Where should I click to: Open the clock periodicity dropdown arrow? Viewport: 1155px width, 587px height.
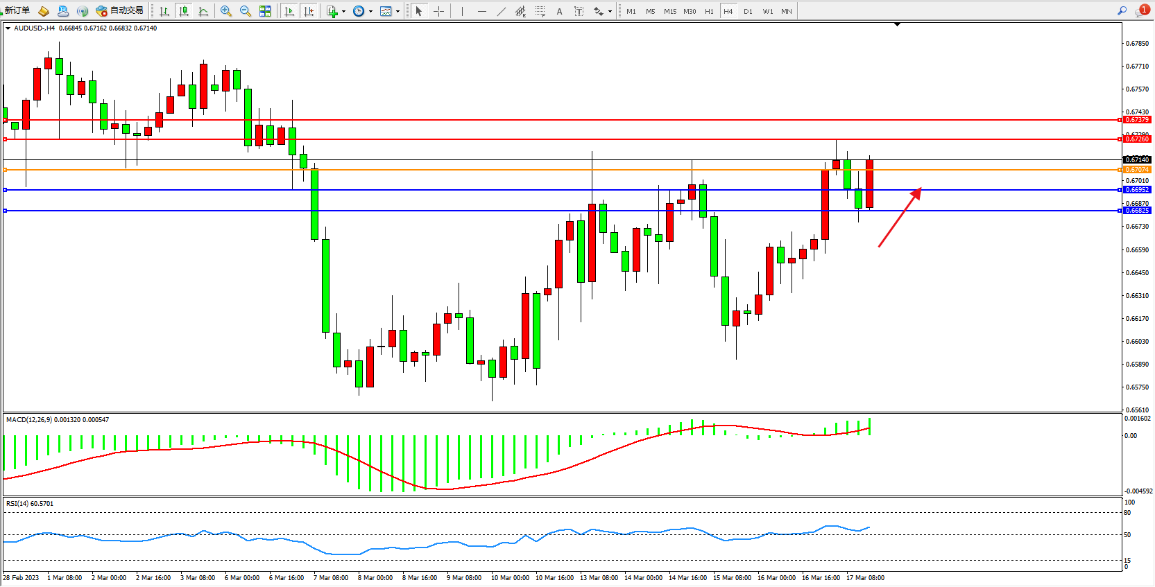point(370,11)
